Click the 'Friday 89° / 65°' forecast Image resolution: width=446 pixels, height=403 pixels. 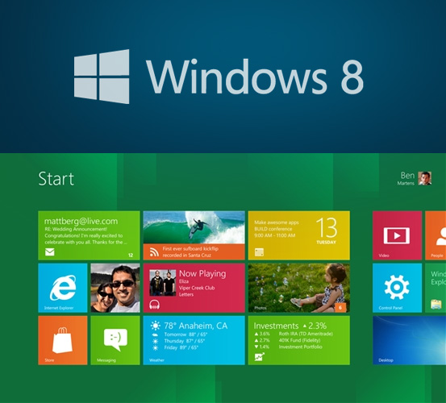pyautogui.click(x=181, y=347)
